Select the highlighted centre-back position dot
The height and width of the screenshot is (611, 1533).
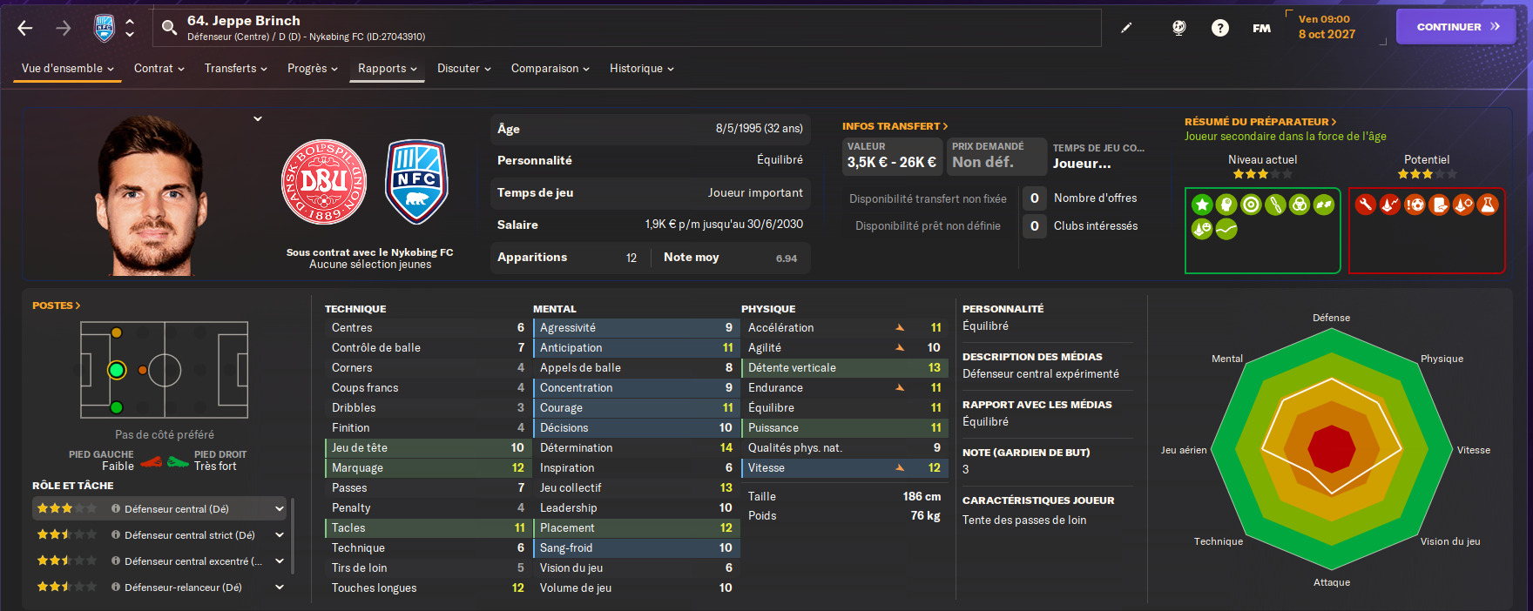pos(117,370)
